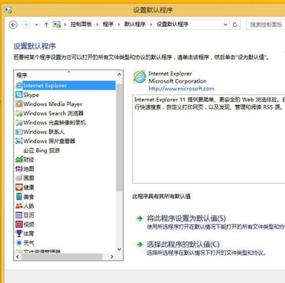Click the control panel icon in address bar

57,25
